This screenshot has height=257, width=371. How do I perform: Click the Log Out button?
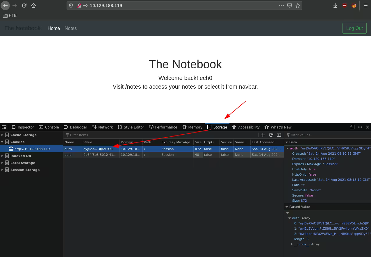(x=354, y=28)
